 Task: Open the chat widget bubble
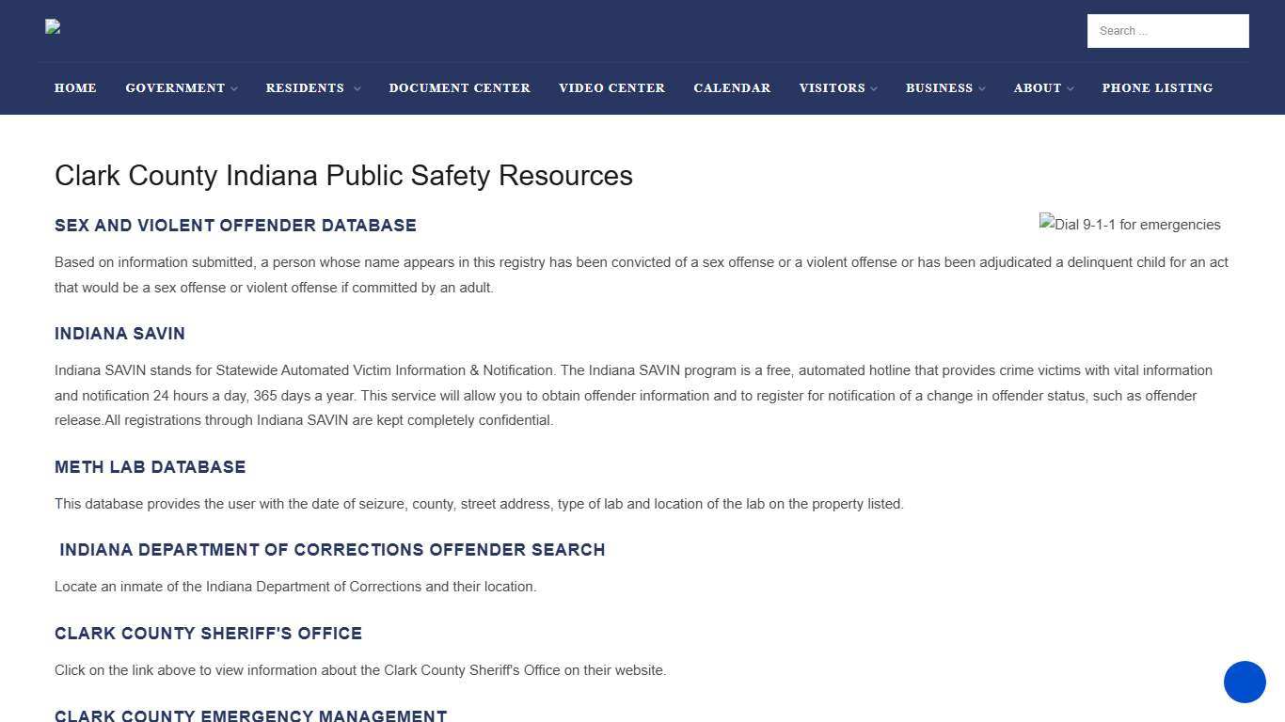(1244, 683)
